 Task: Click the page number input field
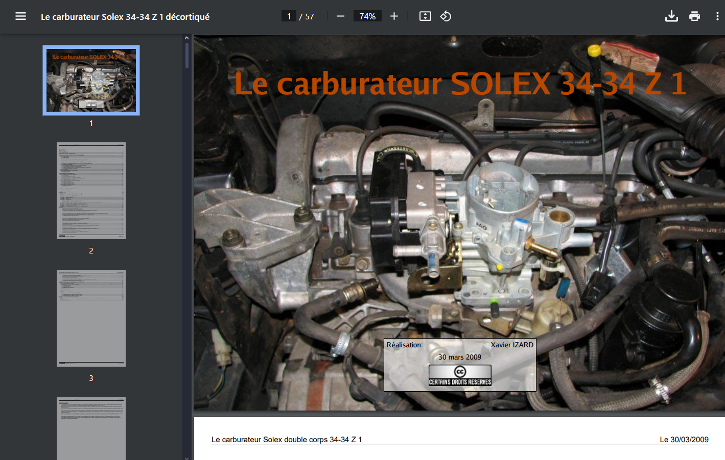(x=289, y=16)
